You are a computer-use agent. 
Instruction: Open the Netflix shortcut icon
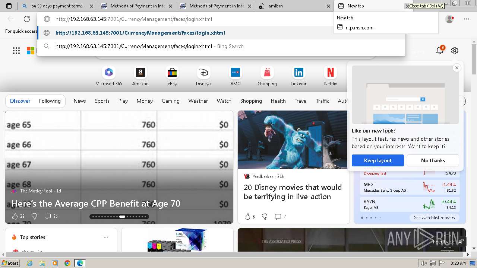click(331, 72)
